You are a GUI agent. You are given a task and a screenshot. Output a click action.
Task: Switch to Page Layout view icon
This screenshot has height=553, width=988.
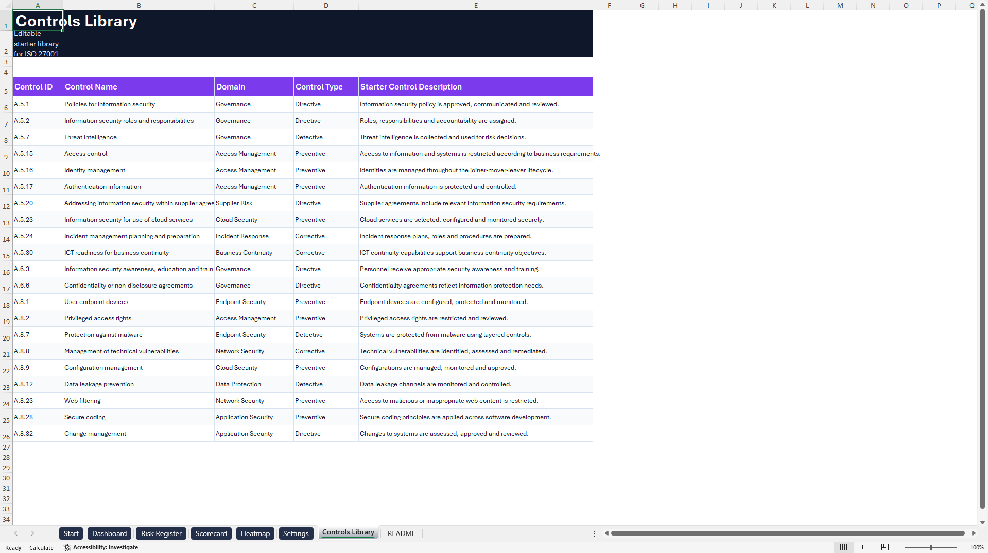pyautogui.click(x=864, y=547)
